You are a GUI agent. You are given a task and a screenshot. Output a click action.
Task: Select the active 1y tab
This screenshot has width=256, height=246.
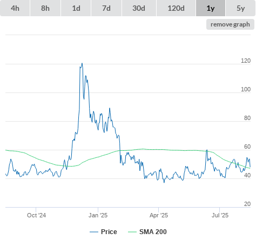(x=211, y=8)
